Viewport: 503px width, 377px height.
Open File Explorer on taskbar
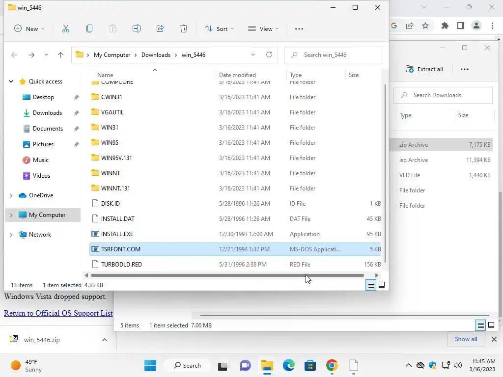coord(267,365)
